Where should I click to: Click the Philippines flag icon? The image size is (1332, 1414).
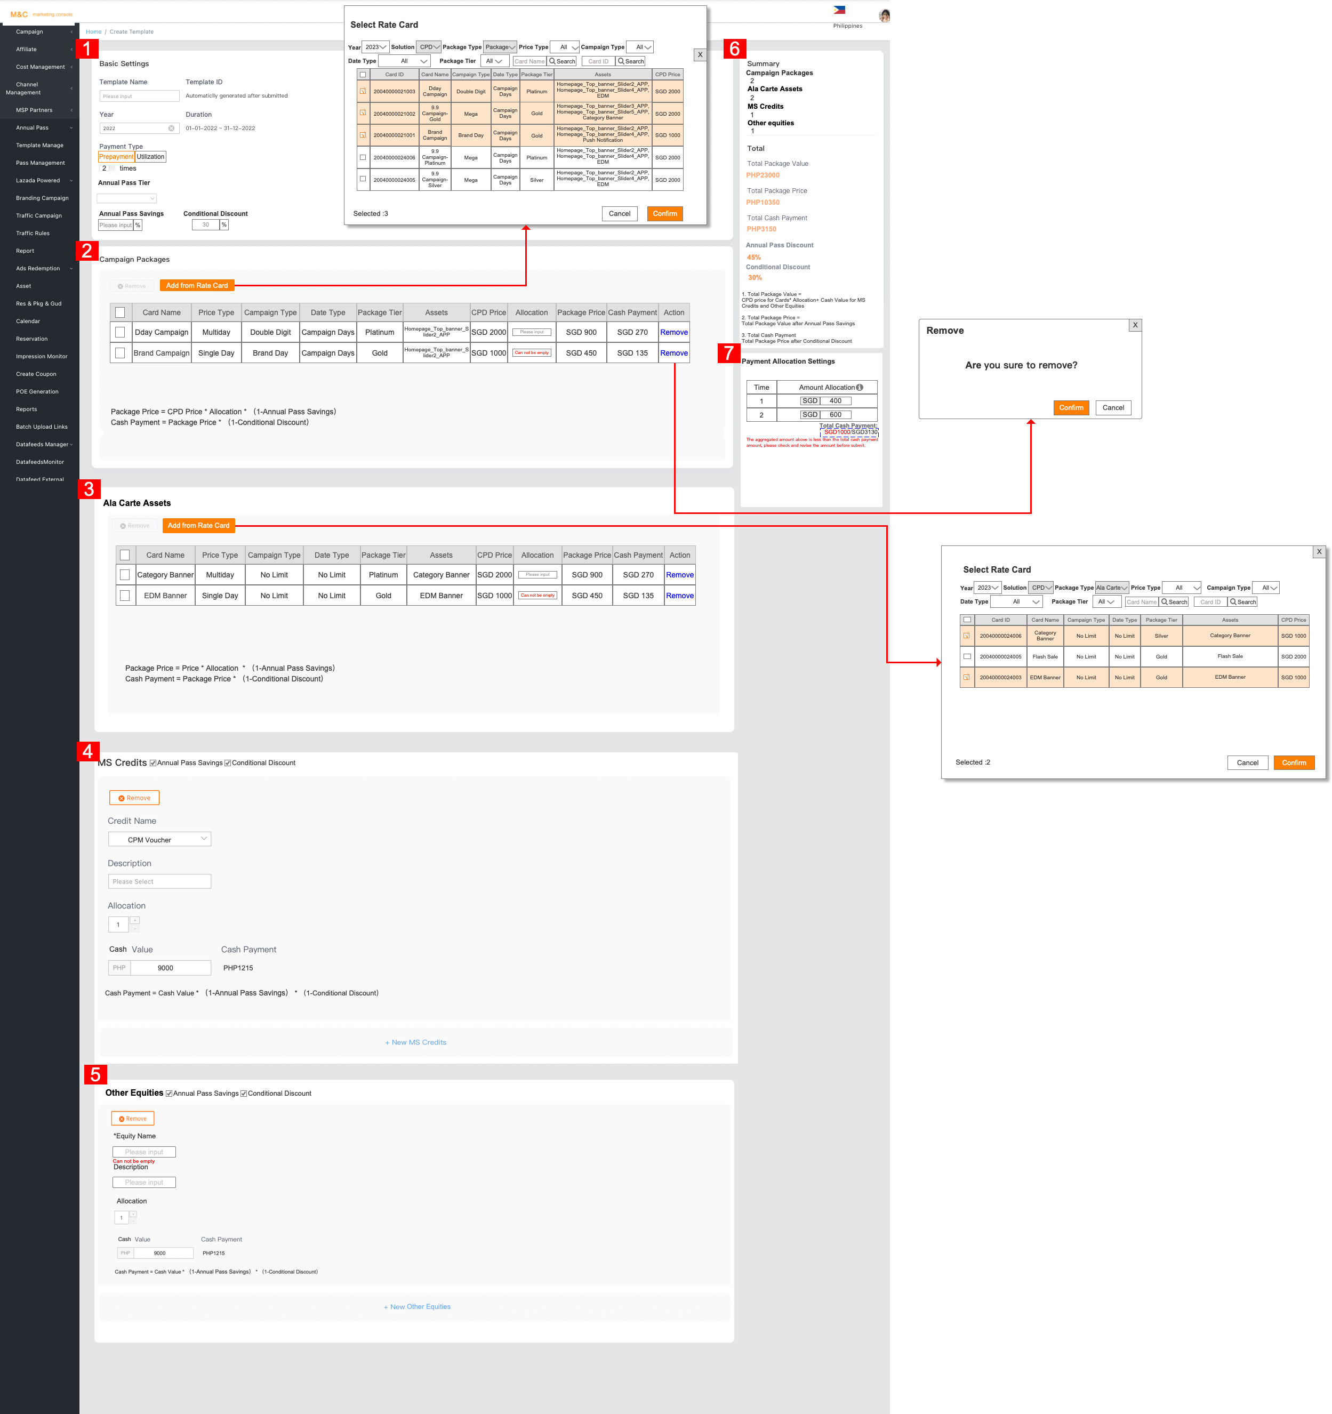click(x=839, y=10)
